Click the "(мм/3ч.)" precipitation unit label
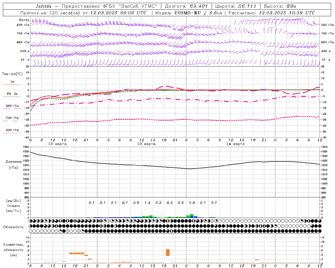Image resolution: width=335 pixels, height=268 pixels. 14,201
